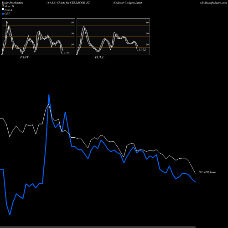Click the 'Cellecor Gadgets Limit' company name text
The image size is (228, 228).
tap(128, 3)
